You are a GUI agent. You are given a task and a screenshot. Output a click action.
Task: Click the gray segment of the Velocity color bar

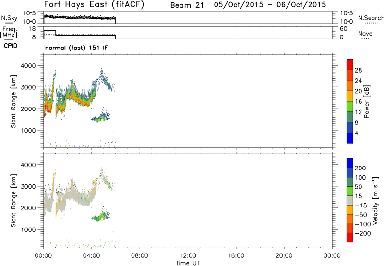[350, 200]
